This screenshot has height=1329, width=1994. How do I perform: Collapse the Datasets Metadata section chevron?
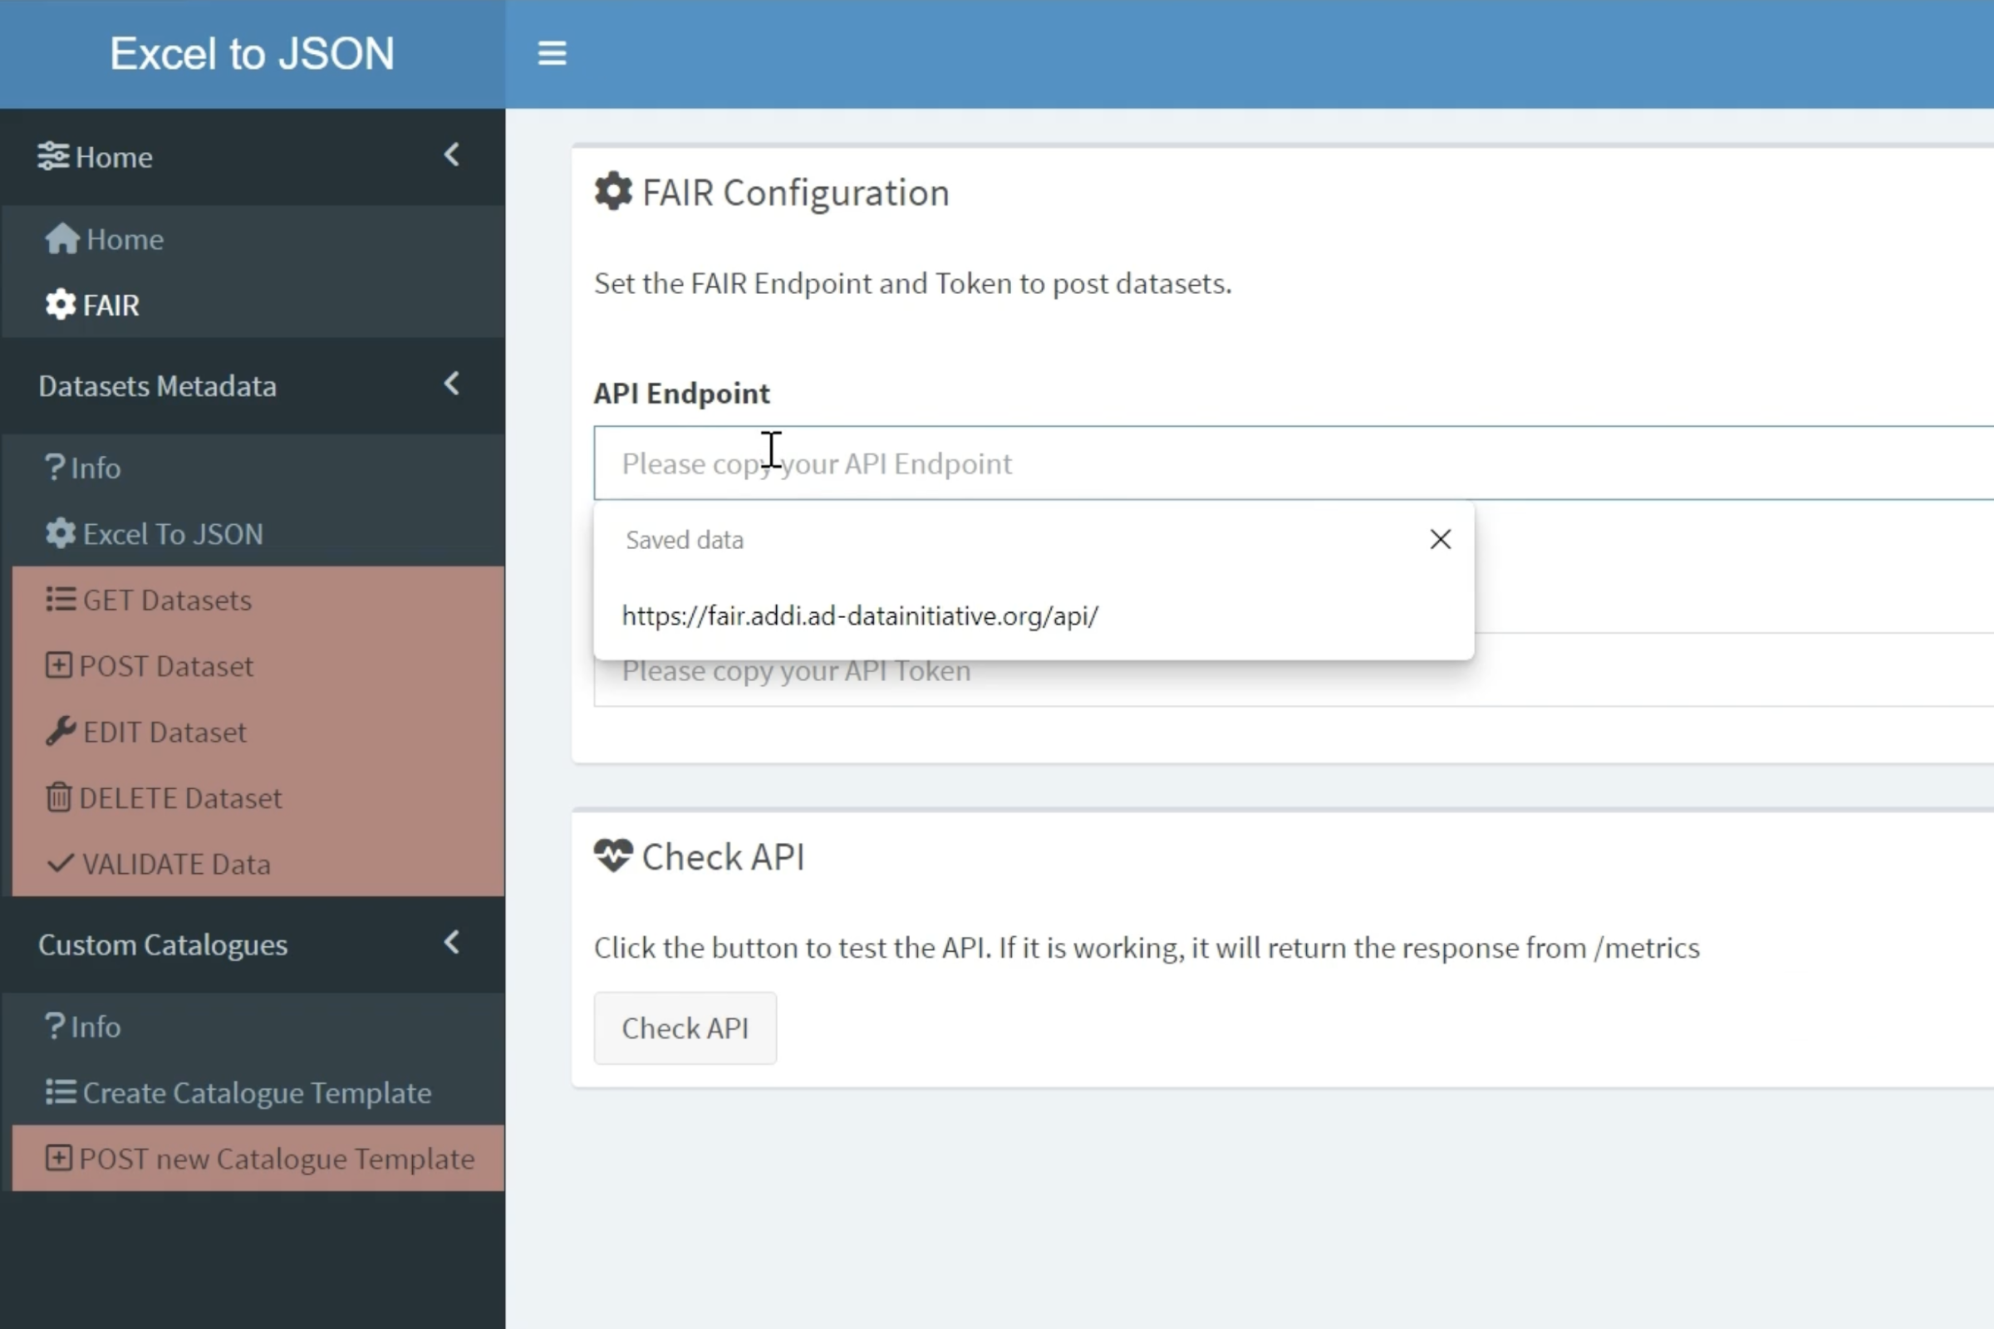[x=452, y=384]
